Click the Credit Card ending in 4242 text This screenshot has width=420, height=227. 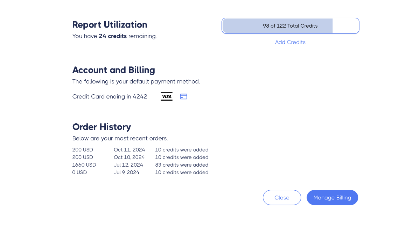point(110,97)
